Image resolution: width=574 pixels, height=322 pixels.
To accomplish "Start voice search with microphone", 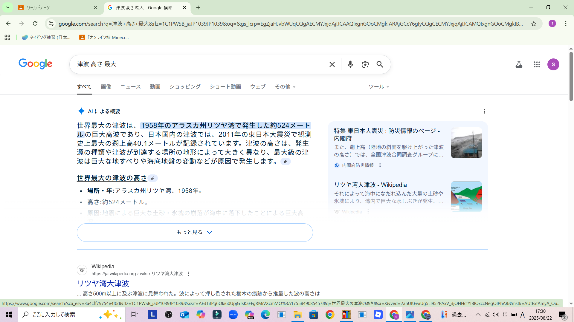I will (x=350, y=64).
